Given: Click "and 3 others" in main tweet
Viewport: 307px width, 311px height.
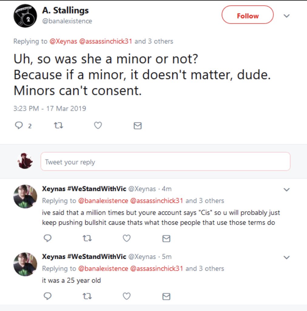Looking at the screenshot, I should pyautogui.click(x=154, y=41).
